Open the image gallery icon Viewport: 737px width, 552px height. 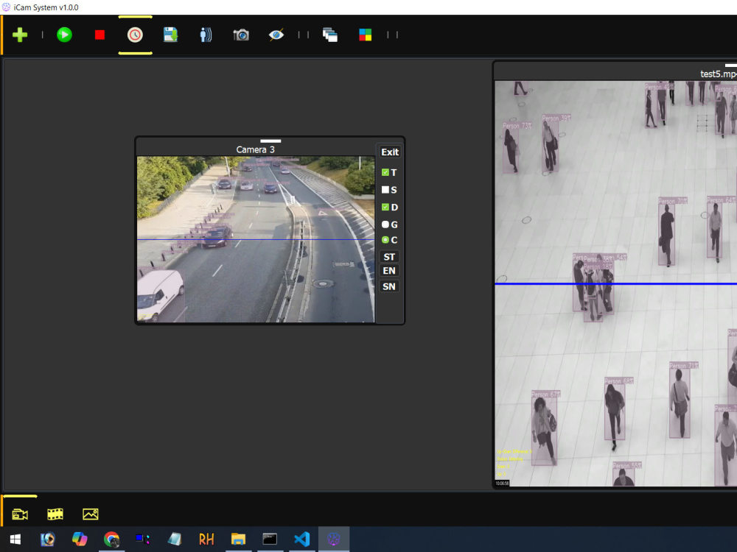point(91,513)
